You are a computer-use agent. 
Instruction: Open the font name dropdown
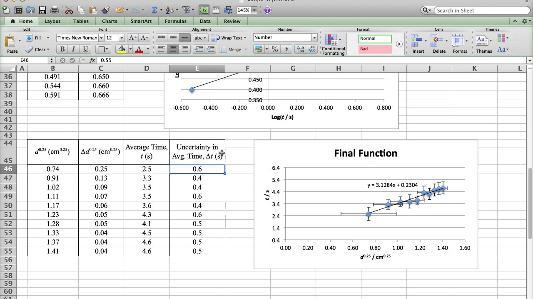point(101,38)
